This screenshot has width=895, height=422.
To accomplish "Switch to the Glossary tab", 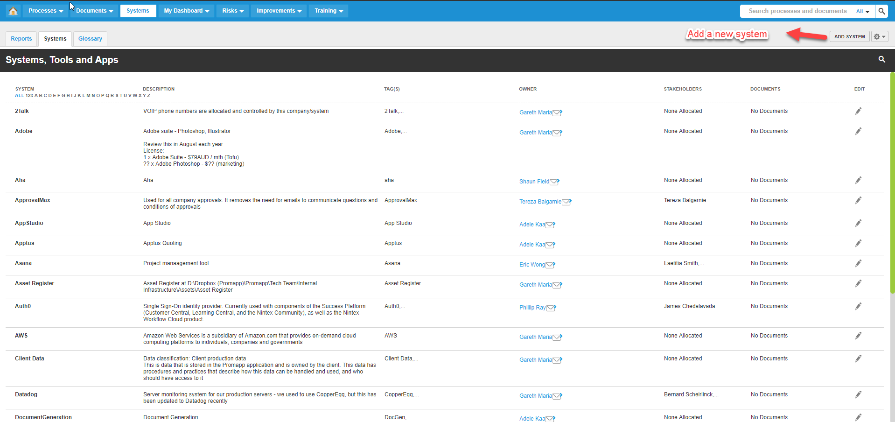I will pyautogui.click(x=90, y=39).
